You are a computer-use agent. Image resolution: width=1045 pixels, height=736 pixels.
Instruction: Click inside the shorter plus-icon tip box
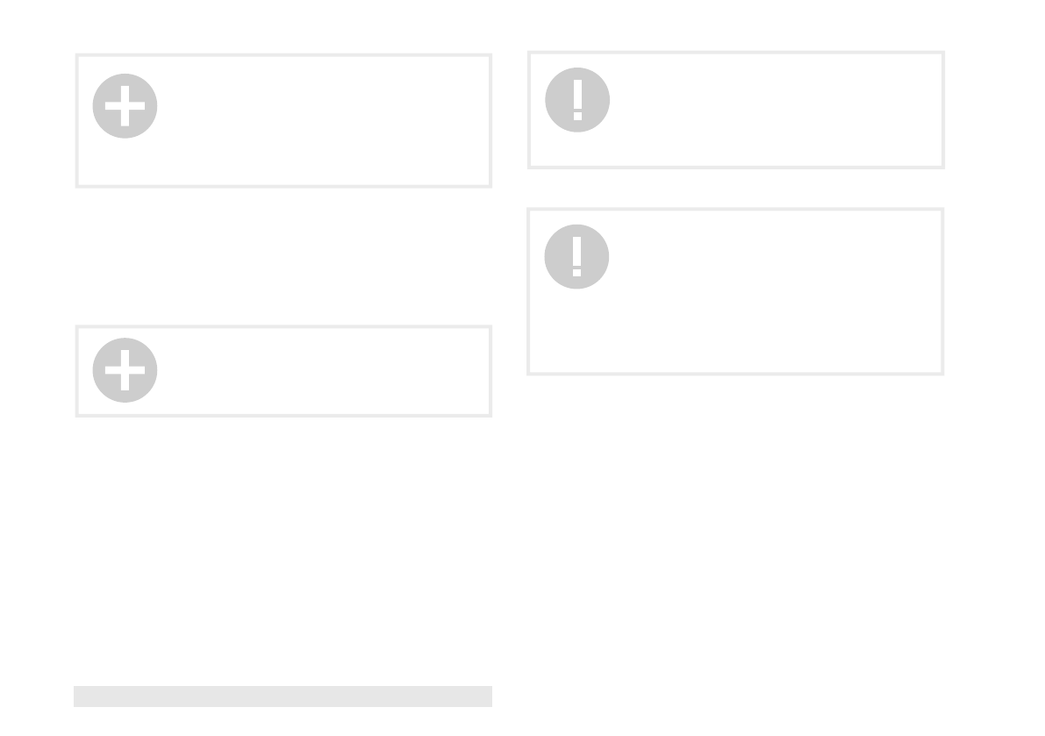point(316,377)
